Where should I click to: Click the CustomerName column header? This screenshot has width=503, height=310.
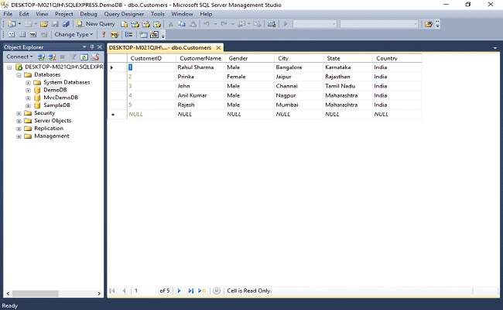tap(200, 58)
